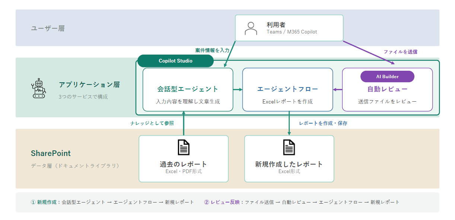Click the アプリケーション層 layer label
The image size is (455, 220).
(x=89, y=85)
